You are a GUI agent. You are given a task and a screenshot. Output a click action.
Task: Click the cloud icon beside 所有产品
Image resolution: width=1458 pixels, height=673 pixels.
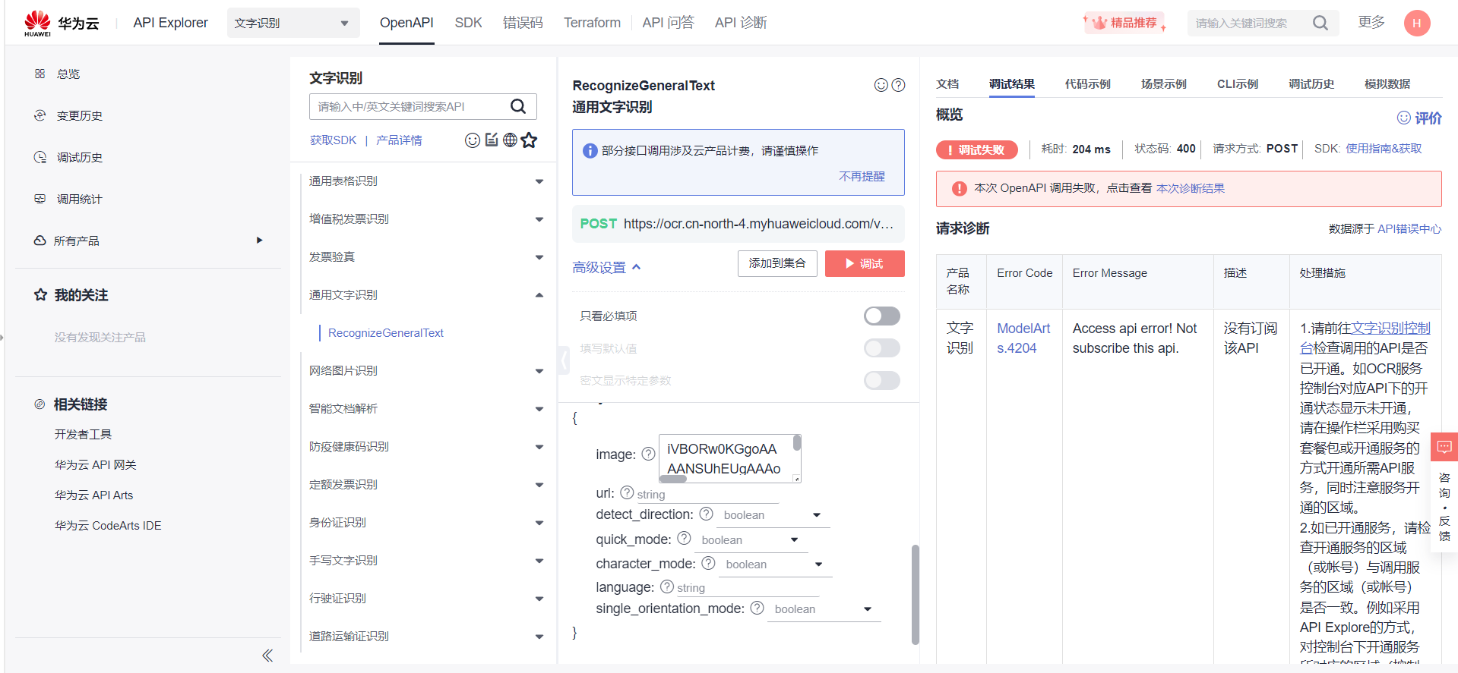[x=40, y=241]
